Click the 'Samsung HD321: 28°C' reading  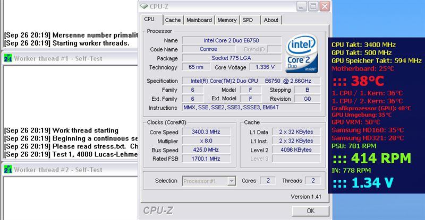(x=368, y=138)
